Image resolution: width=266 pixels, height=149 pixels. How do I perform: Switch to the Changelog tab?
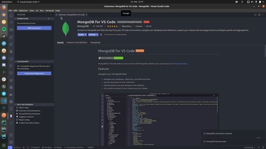pos(95,43)
